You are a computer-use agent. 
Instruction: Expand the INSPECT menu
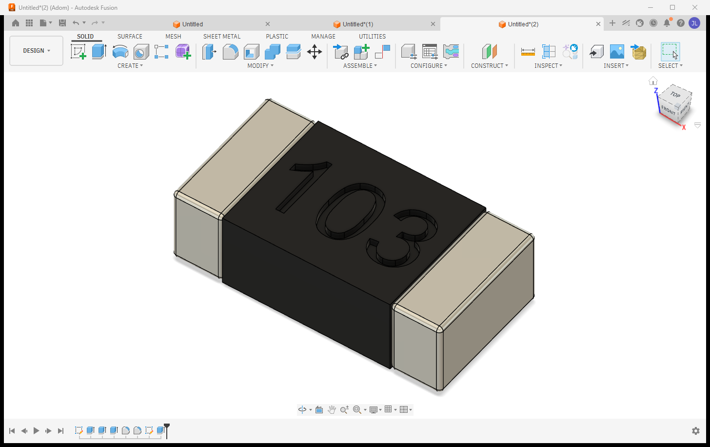[x=548, y=65]
